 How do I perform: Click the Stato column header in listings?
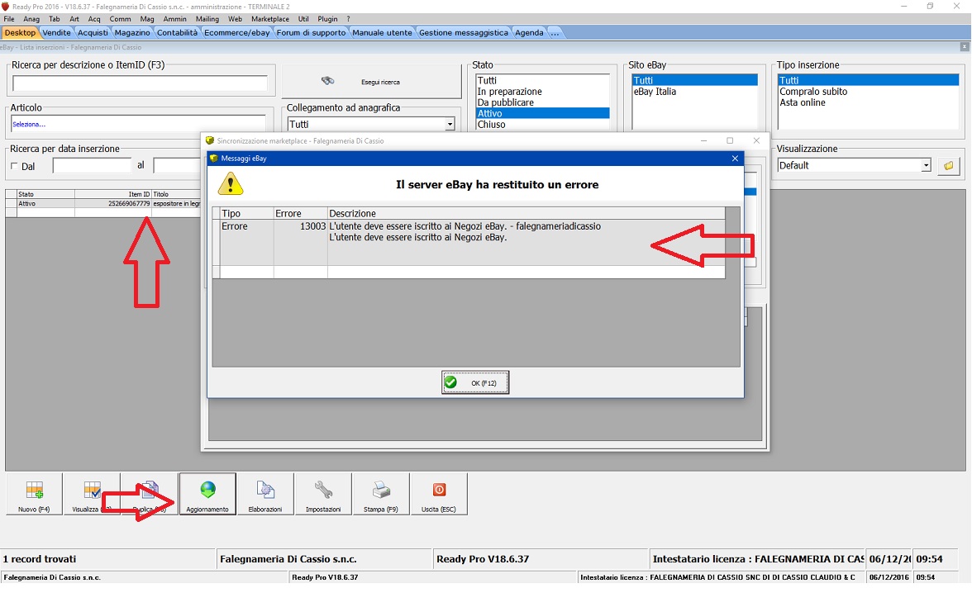tap(46, 195)
